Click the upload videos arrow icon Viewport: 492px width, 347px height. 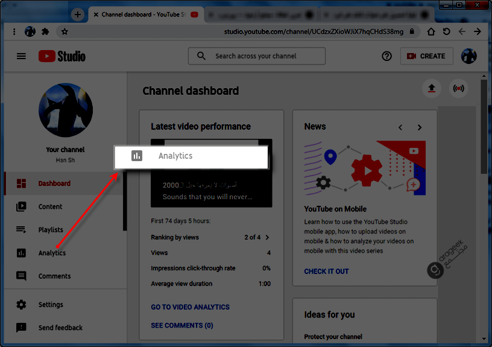coord(432,88)
